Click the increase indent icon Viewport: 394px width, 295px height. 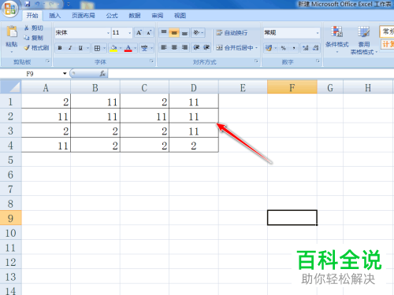(x=206, y=47)
